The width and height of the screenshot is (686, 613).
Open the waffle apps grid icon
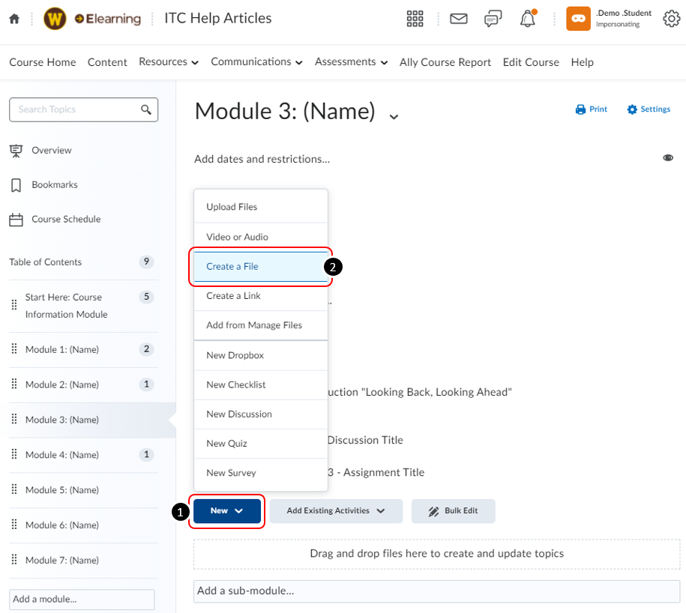coord(415,19)
